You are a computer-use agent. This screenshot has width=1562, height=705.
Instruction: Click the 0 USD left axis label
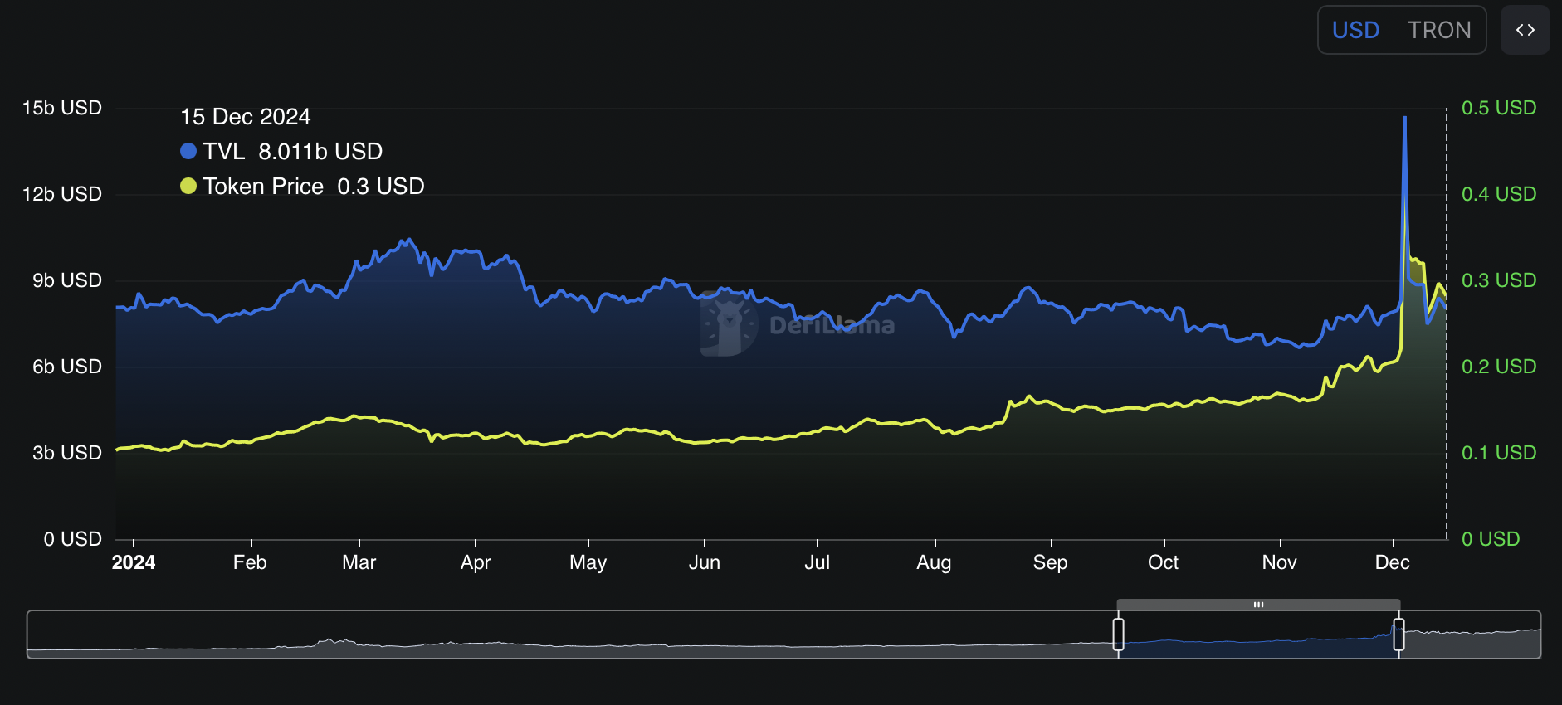point(73,539)
